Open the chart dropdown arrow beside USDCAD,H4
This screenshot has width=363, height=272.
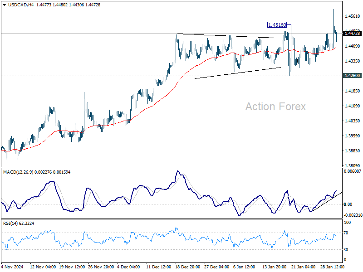(4, 5)
